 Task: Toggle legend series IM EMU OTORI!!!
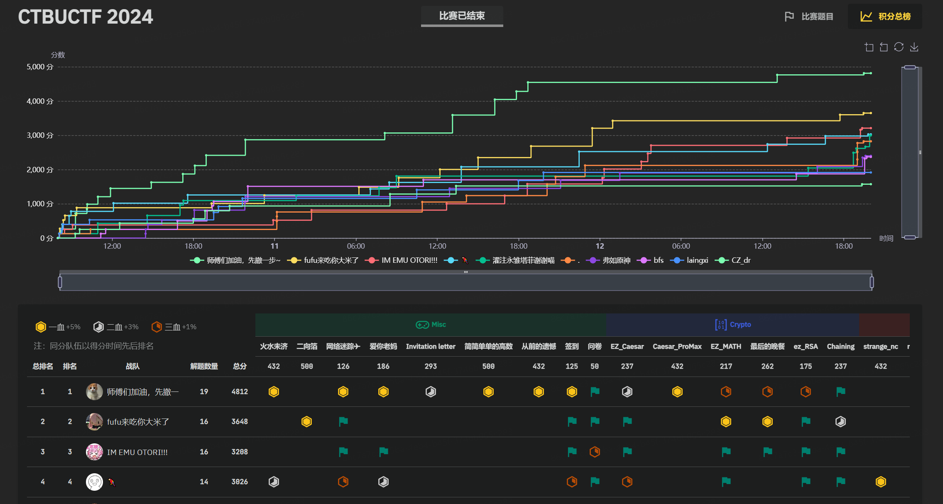(x=401, y=260)
